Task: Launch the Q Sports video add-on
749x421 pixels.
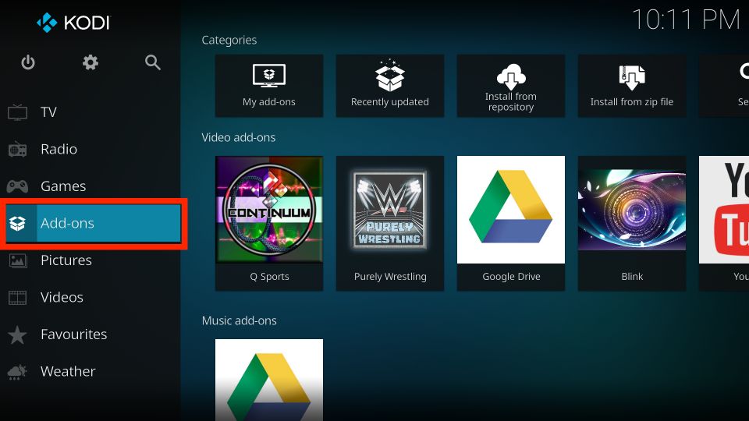Action: [x=269, y=224]
